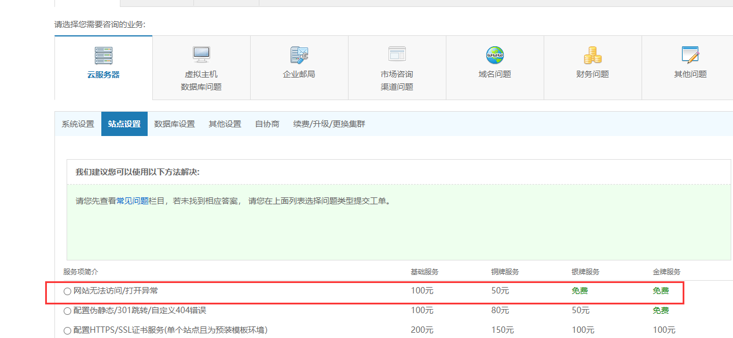Click the 财务问题 category label
Screen dimensions: 733x338
point(592,74)
